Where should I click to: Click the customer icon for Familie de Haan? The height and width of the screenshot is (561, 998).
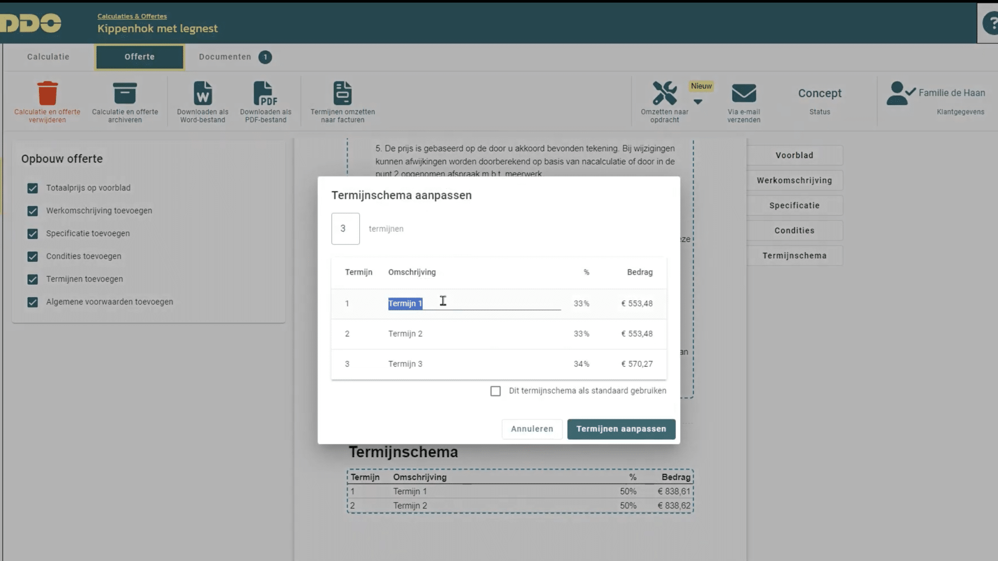click(x=901, y=94)
